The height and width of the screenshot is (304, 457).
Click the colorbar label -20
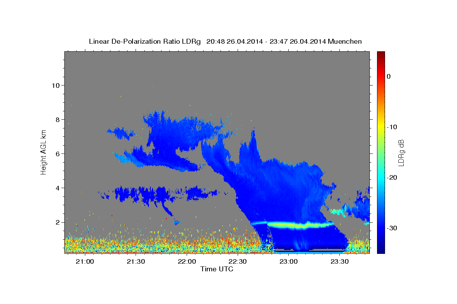pyautogui.click(x=392, y=177)
